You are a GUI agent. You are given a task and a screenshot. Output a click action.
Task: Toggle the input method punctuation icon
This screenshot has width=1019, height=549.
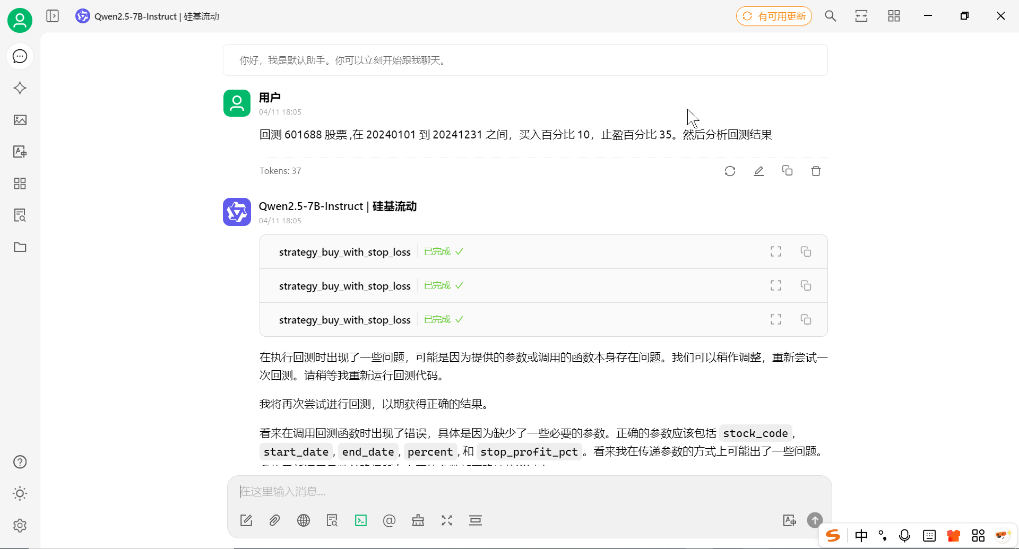click(883, 536)
